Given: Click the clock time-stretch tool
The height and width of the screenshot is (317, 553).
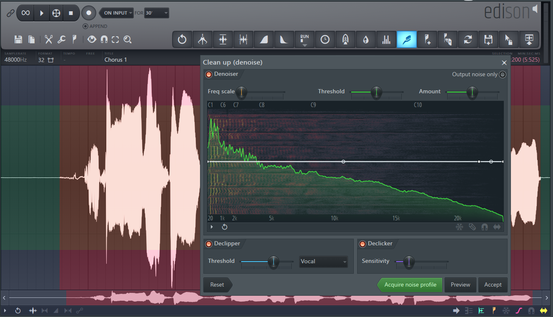Looking at the screenshot, I should pyautogui.click(x=325, y=40).
